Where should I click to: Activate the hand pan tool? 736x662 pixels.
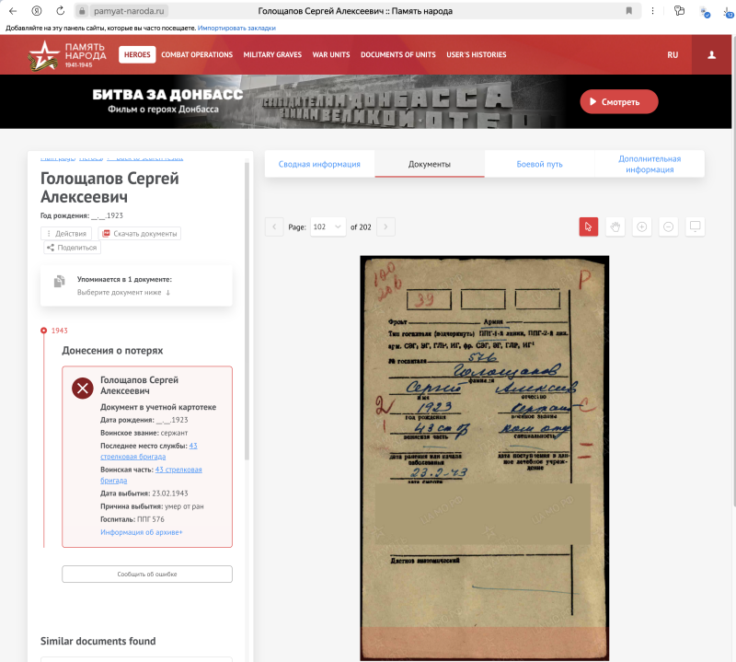[615, 226]
